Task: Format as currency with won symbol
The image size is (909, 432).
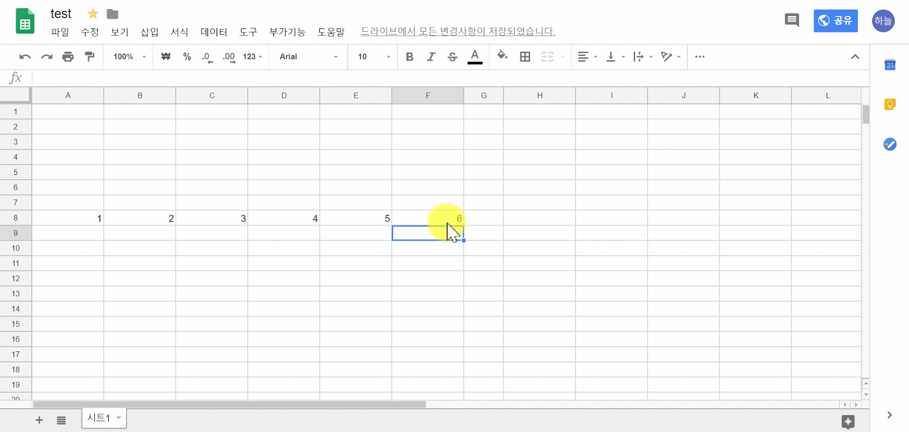Action: pyautogui.click(x=166, y=57)
